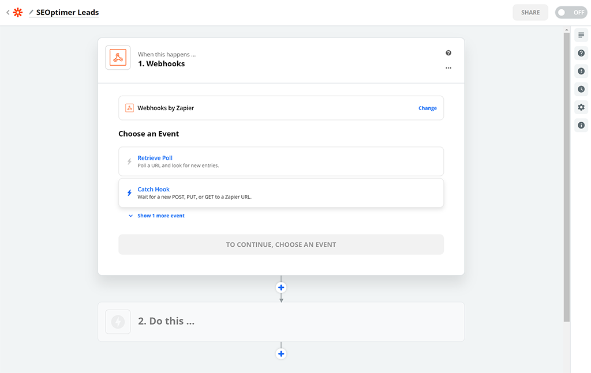Open the sidebar help question icon
The height and width of the screenshot is (373, 591).
click(x=581, y=54)
